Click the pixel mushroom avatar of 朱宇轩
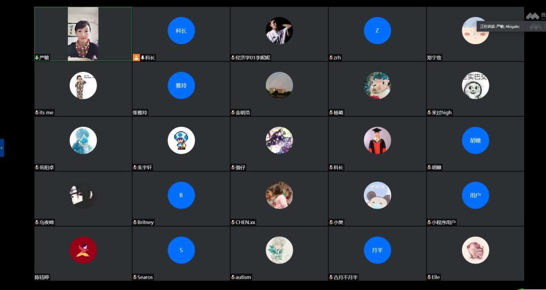Screen dimensions: 546x290 (x=181, y=140)
